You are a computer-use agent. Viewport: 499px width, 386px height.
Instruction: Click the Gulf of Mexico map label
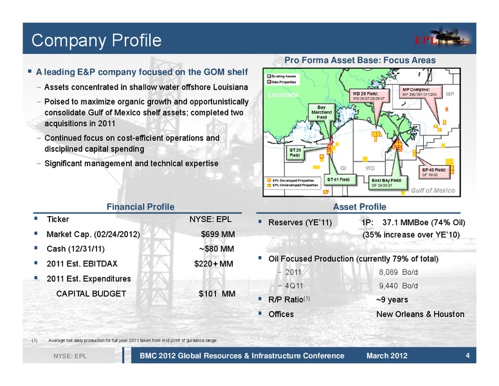coord(433,190)
